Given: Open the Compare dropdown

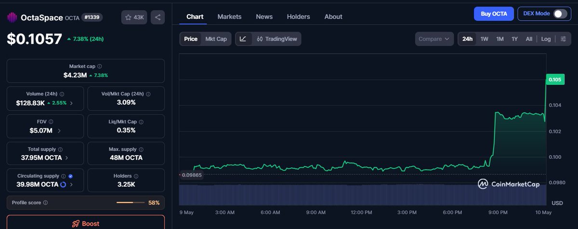Looking at the screenshot, I should tap(434, 39).
